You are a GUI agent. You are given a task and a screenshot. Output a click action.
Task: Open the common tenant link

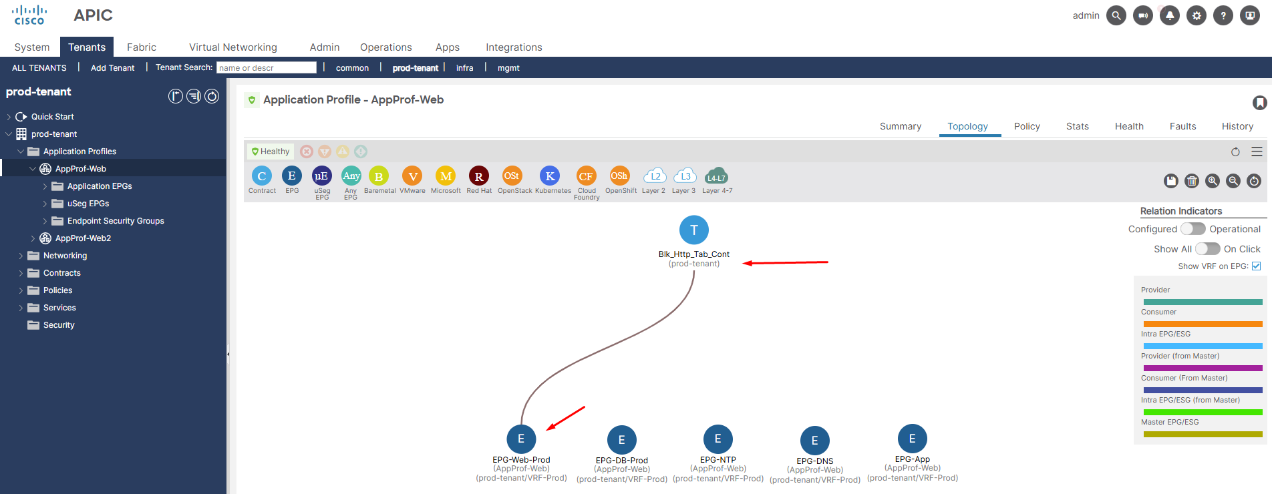(352, 68)
